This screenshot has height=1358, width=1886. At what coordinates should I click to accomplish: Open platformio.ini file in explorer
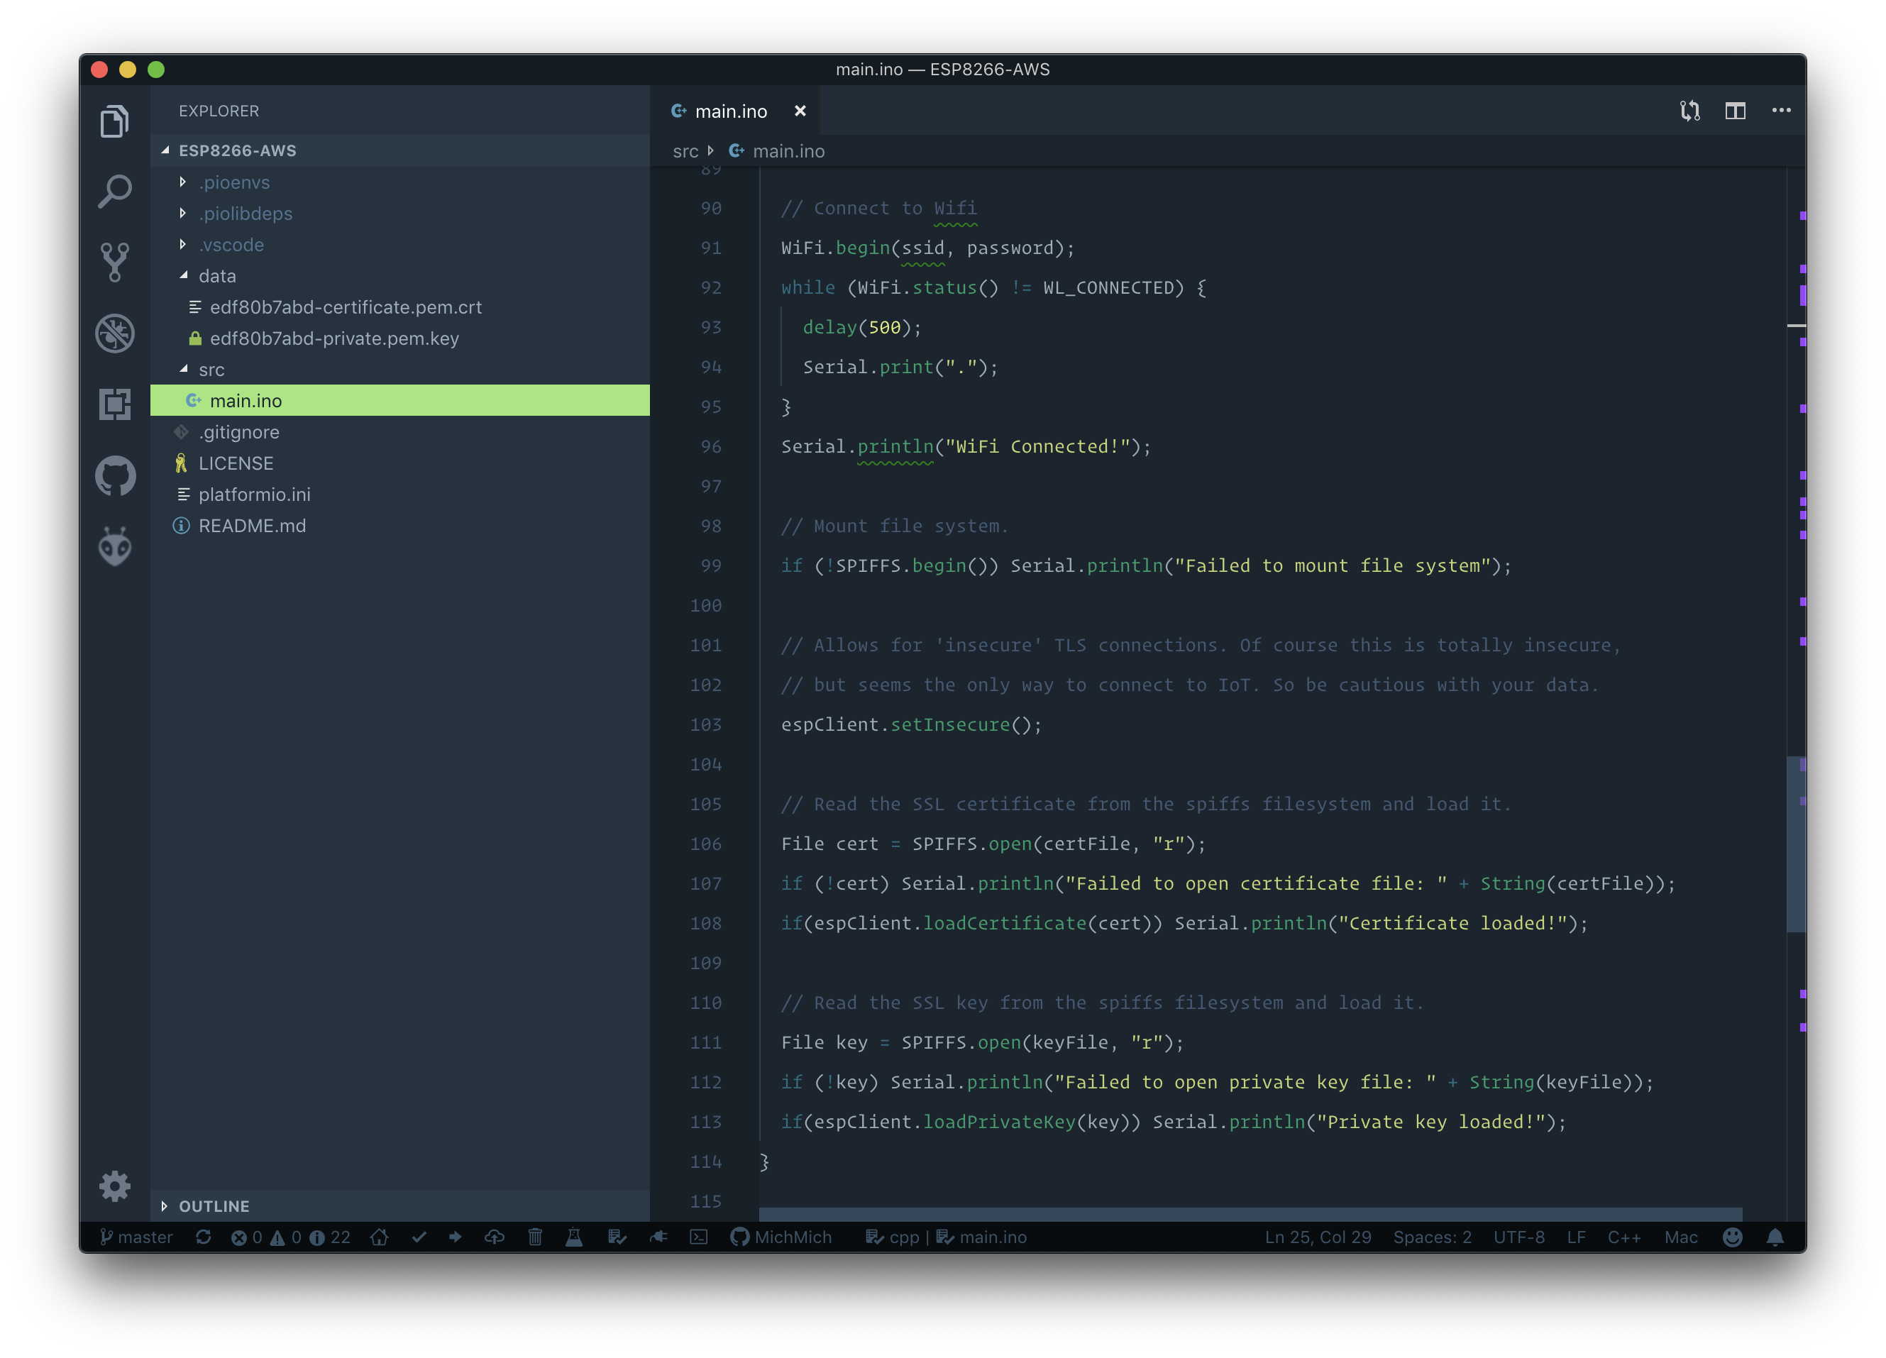[x=253, y=494]
